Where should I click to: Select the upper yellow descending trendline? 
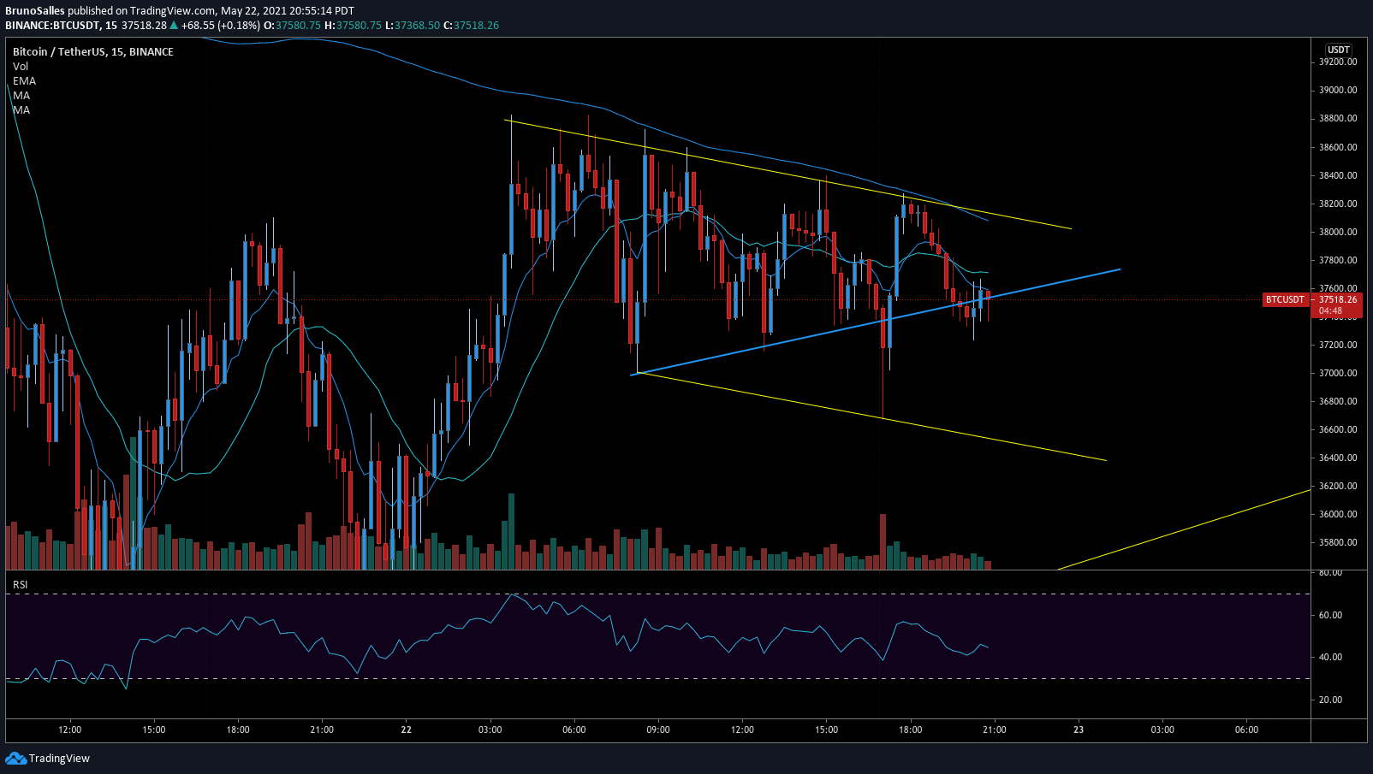pos(788,174)
